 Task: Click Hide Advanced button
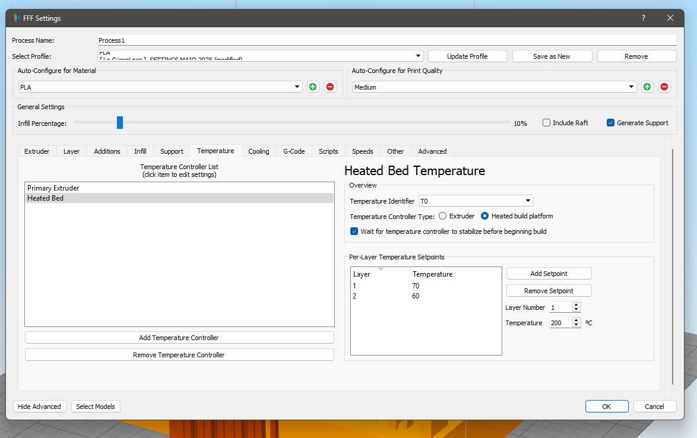40,407
